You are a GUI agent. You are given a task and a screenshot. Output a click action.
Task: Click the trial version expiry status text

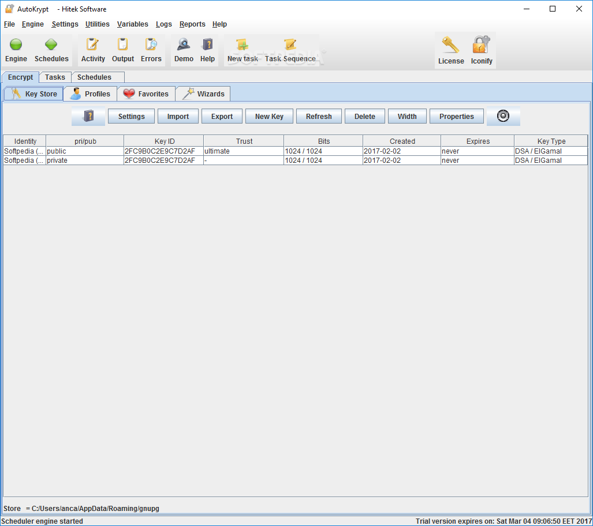(504, 521)
